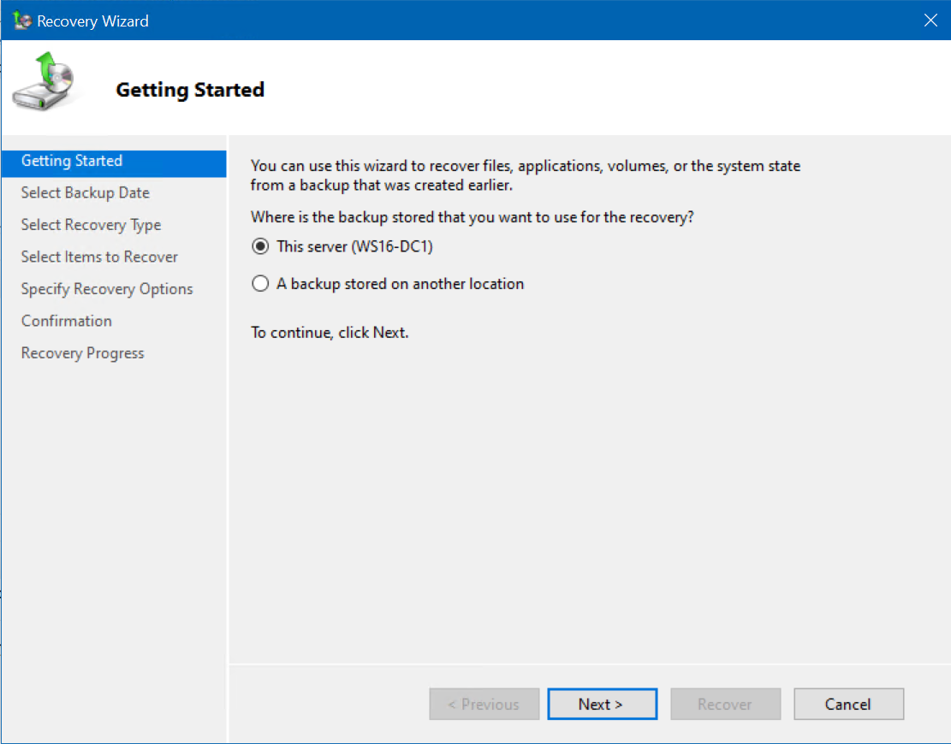
Task: Click the Next button to continue
Action: tap(602, 704)
